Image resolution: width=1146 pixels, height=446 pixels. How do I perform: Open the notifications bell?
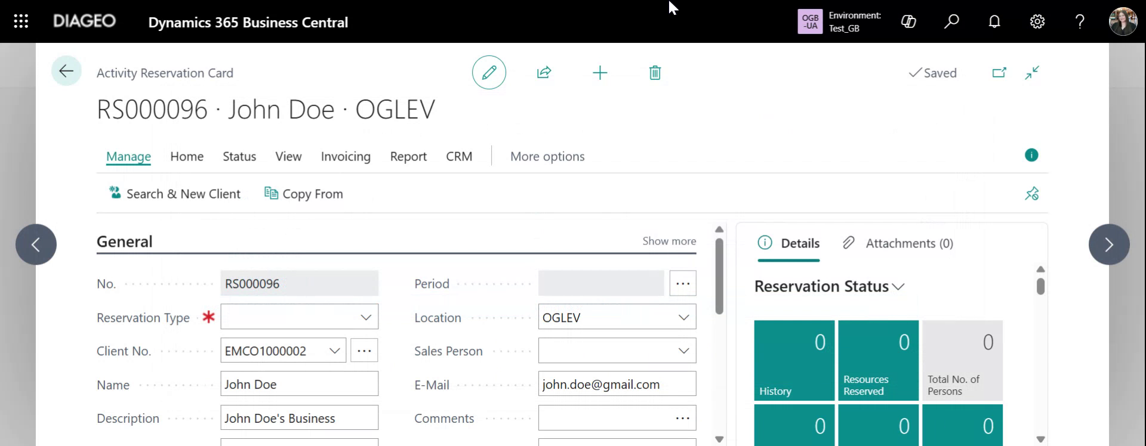pos(994,22)
